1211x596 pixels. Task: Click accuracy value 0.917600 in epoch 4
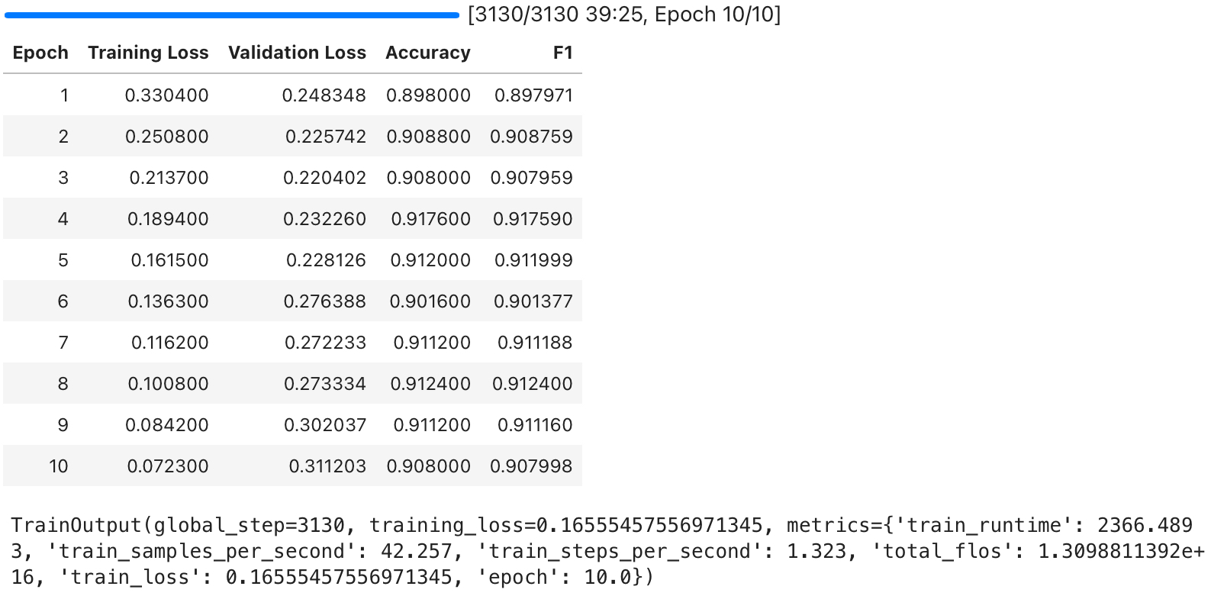pos(430,219)
